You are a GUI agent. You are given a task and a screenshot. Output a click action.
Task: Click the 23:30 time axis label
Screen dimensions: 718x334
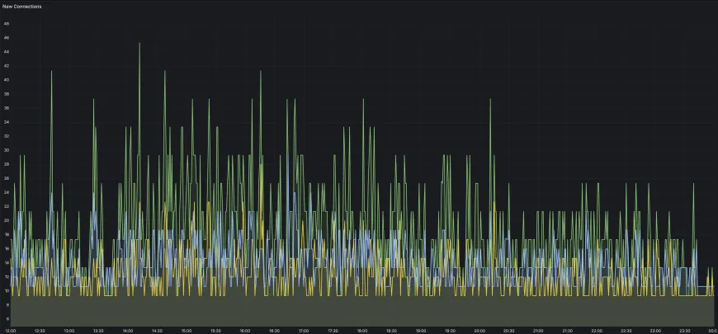(684, 331)
